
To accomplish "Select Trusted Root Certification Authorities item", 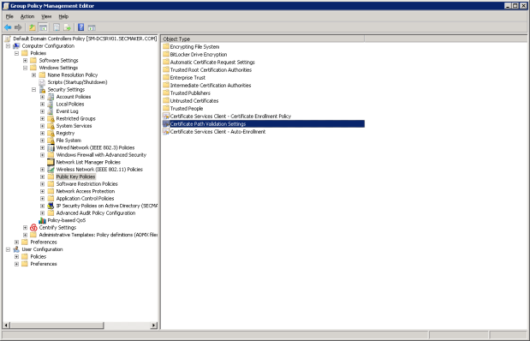I will click(211, 70).
